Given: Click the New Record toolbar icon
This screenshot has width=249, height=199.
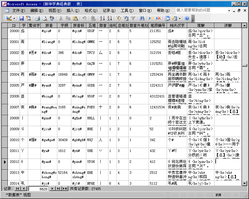Looking at the screenshot, I should coord(151,18).
